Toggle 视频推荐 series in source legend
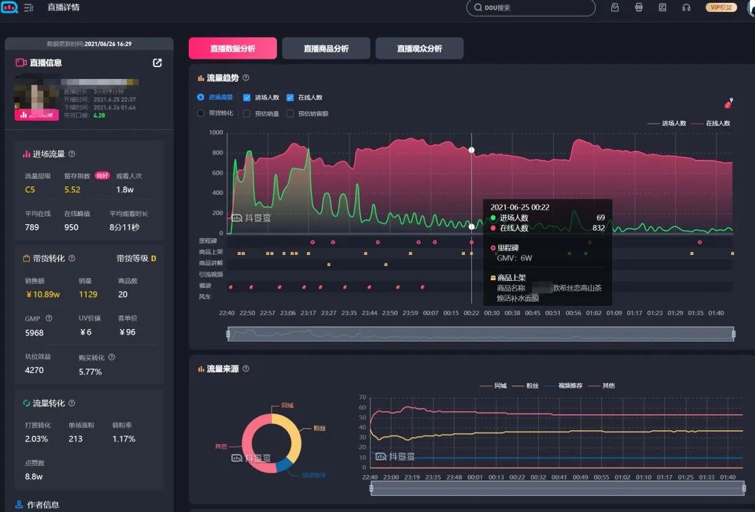 coord(563,386)
